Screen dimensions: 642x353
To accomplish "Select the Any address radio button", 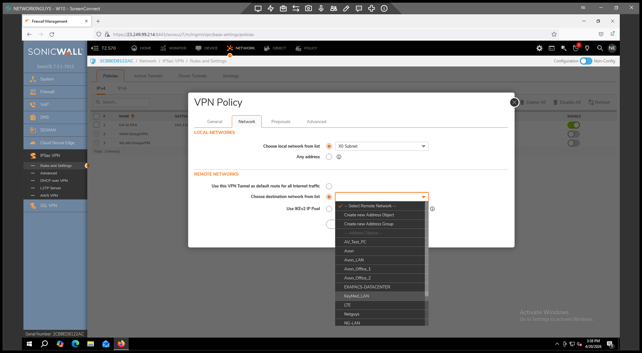I will 329,157.
